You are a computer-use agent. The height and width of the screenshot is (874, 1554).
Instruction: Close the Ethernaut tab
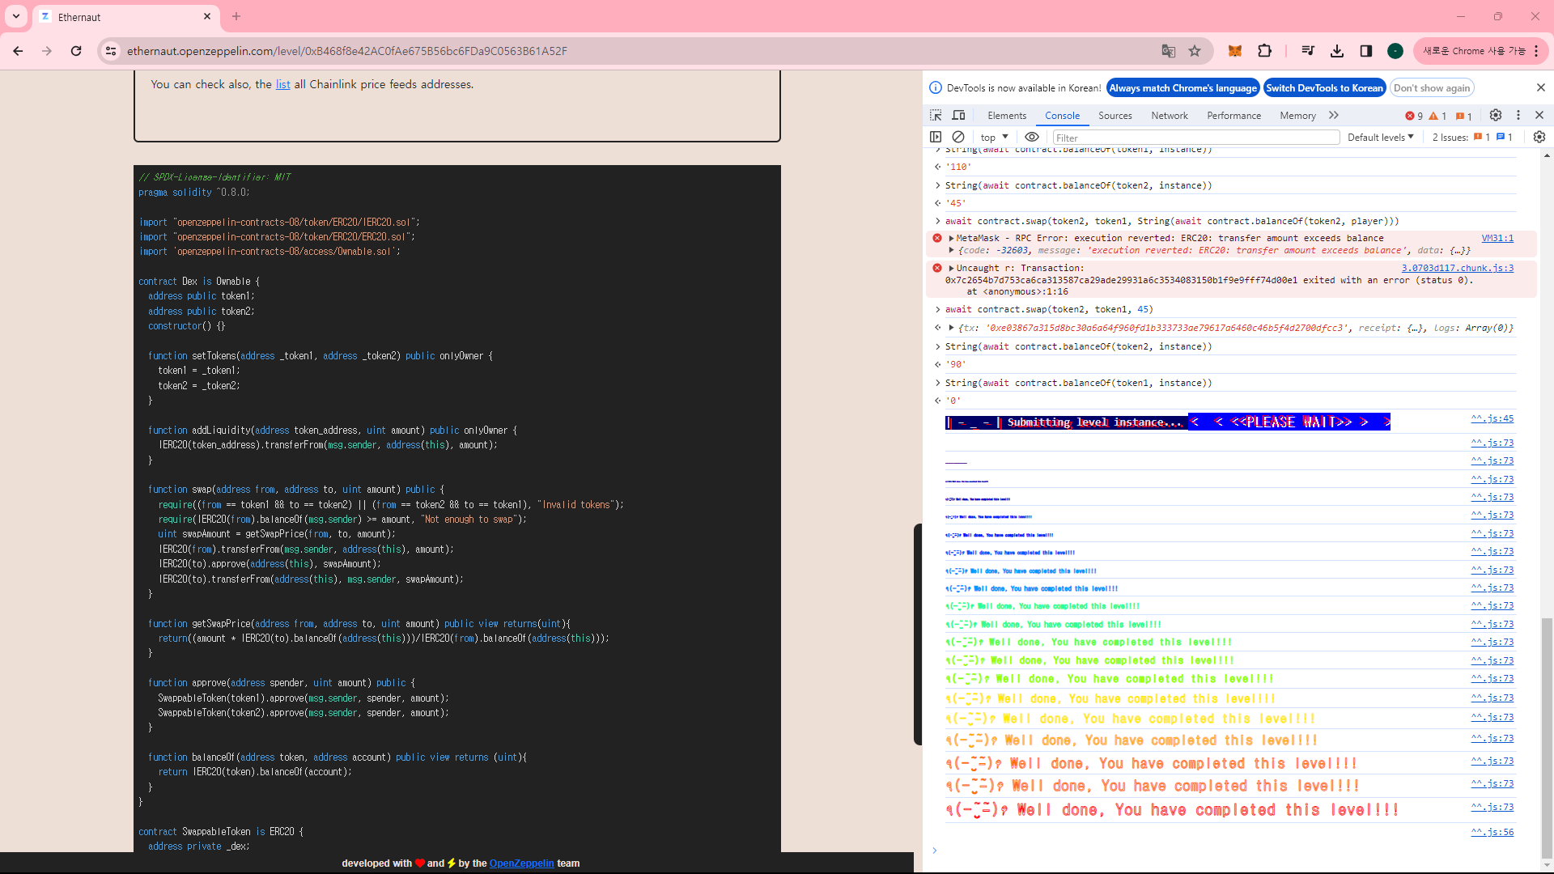[x=207, y=16]
